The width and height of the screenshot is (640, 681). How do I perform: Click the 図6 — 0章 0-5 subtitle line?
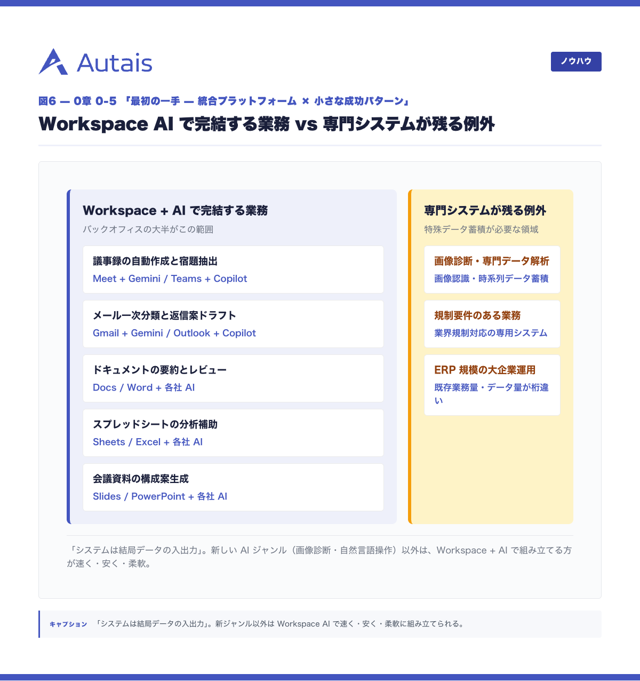click(223, 101)
